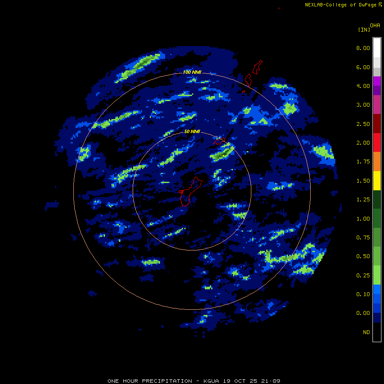
Task: Click the Guam island outline at radar center
Action: [190, 192]
